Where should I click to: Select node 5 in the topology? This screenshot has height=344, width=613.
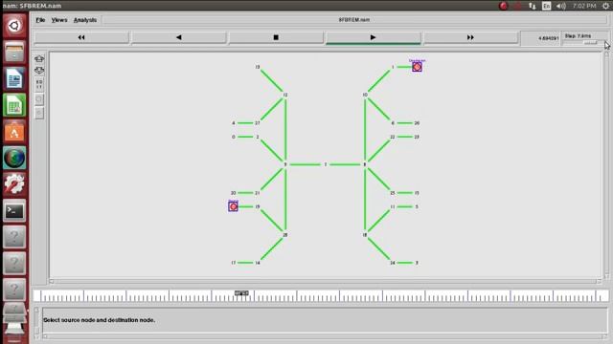417,206
